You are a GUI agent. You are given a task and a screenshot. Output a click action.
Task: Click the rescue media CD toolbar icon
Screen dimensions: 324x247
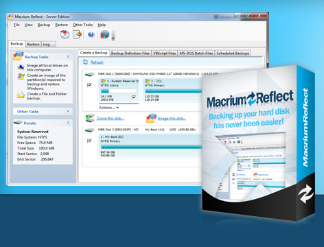click(x=65, y=34)
